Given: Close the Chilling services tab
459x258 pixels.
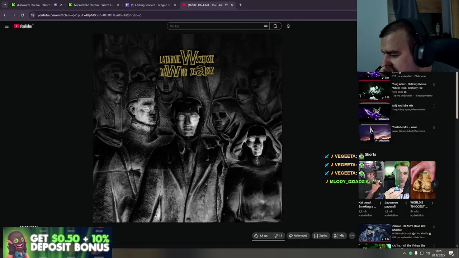Looking at the screenshot, I should (175, 5).
